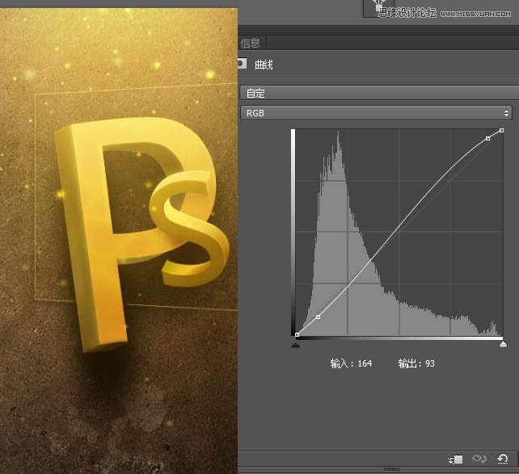Click the 曲线 panel title text
Image resolution: width=519 pixels, height=474 pixels.
tap(264, 65)
